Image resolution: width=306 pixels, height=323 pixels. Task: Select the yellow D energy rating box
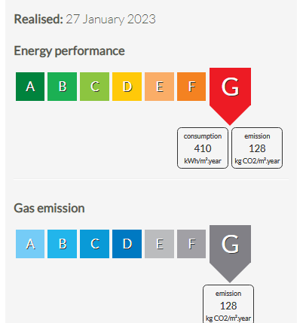[x=127, y=87]
